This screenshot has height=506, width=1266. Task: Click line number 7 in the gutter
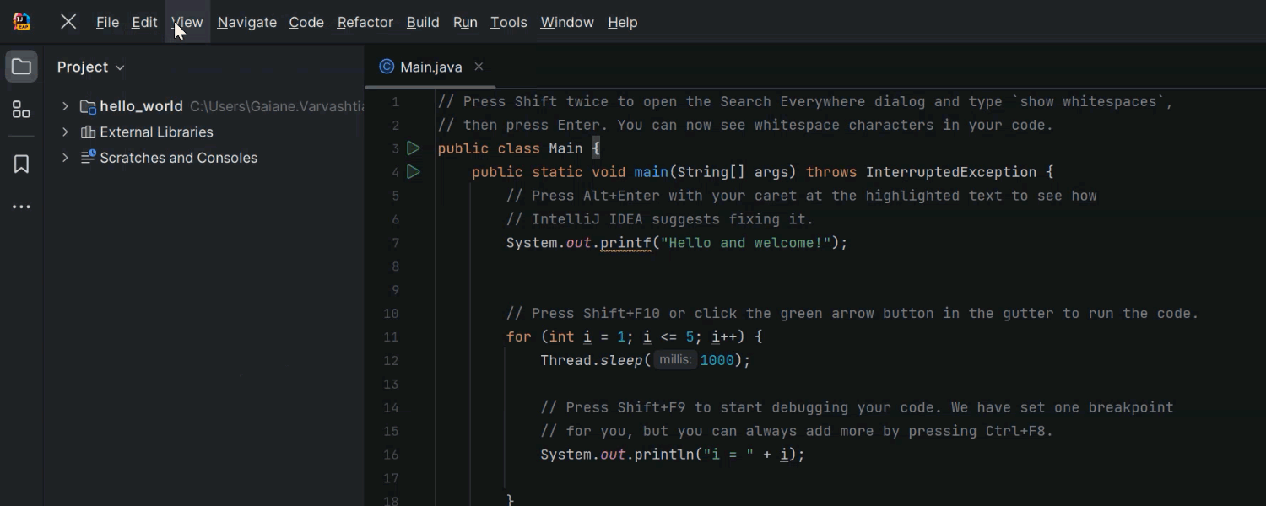394,243
